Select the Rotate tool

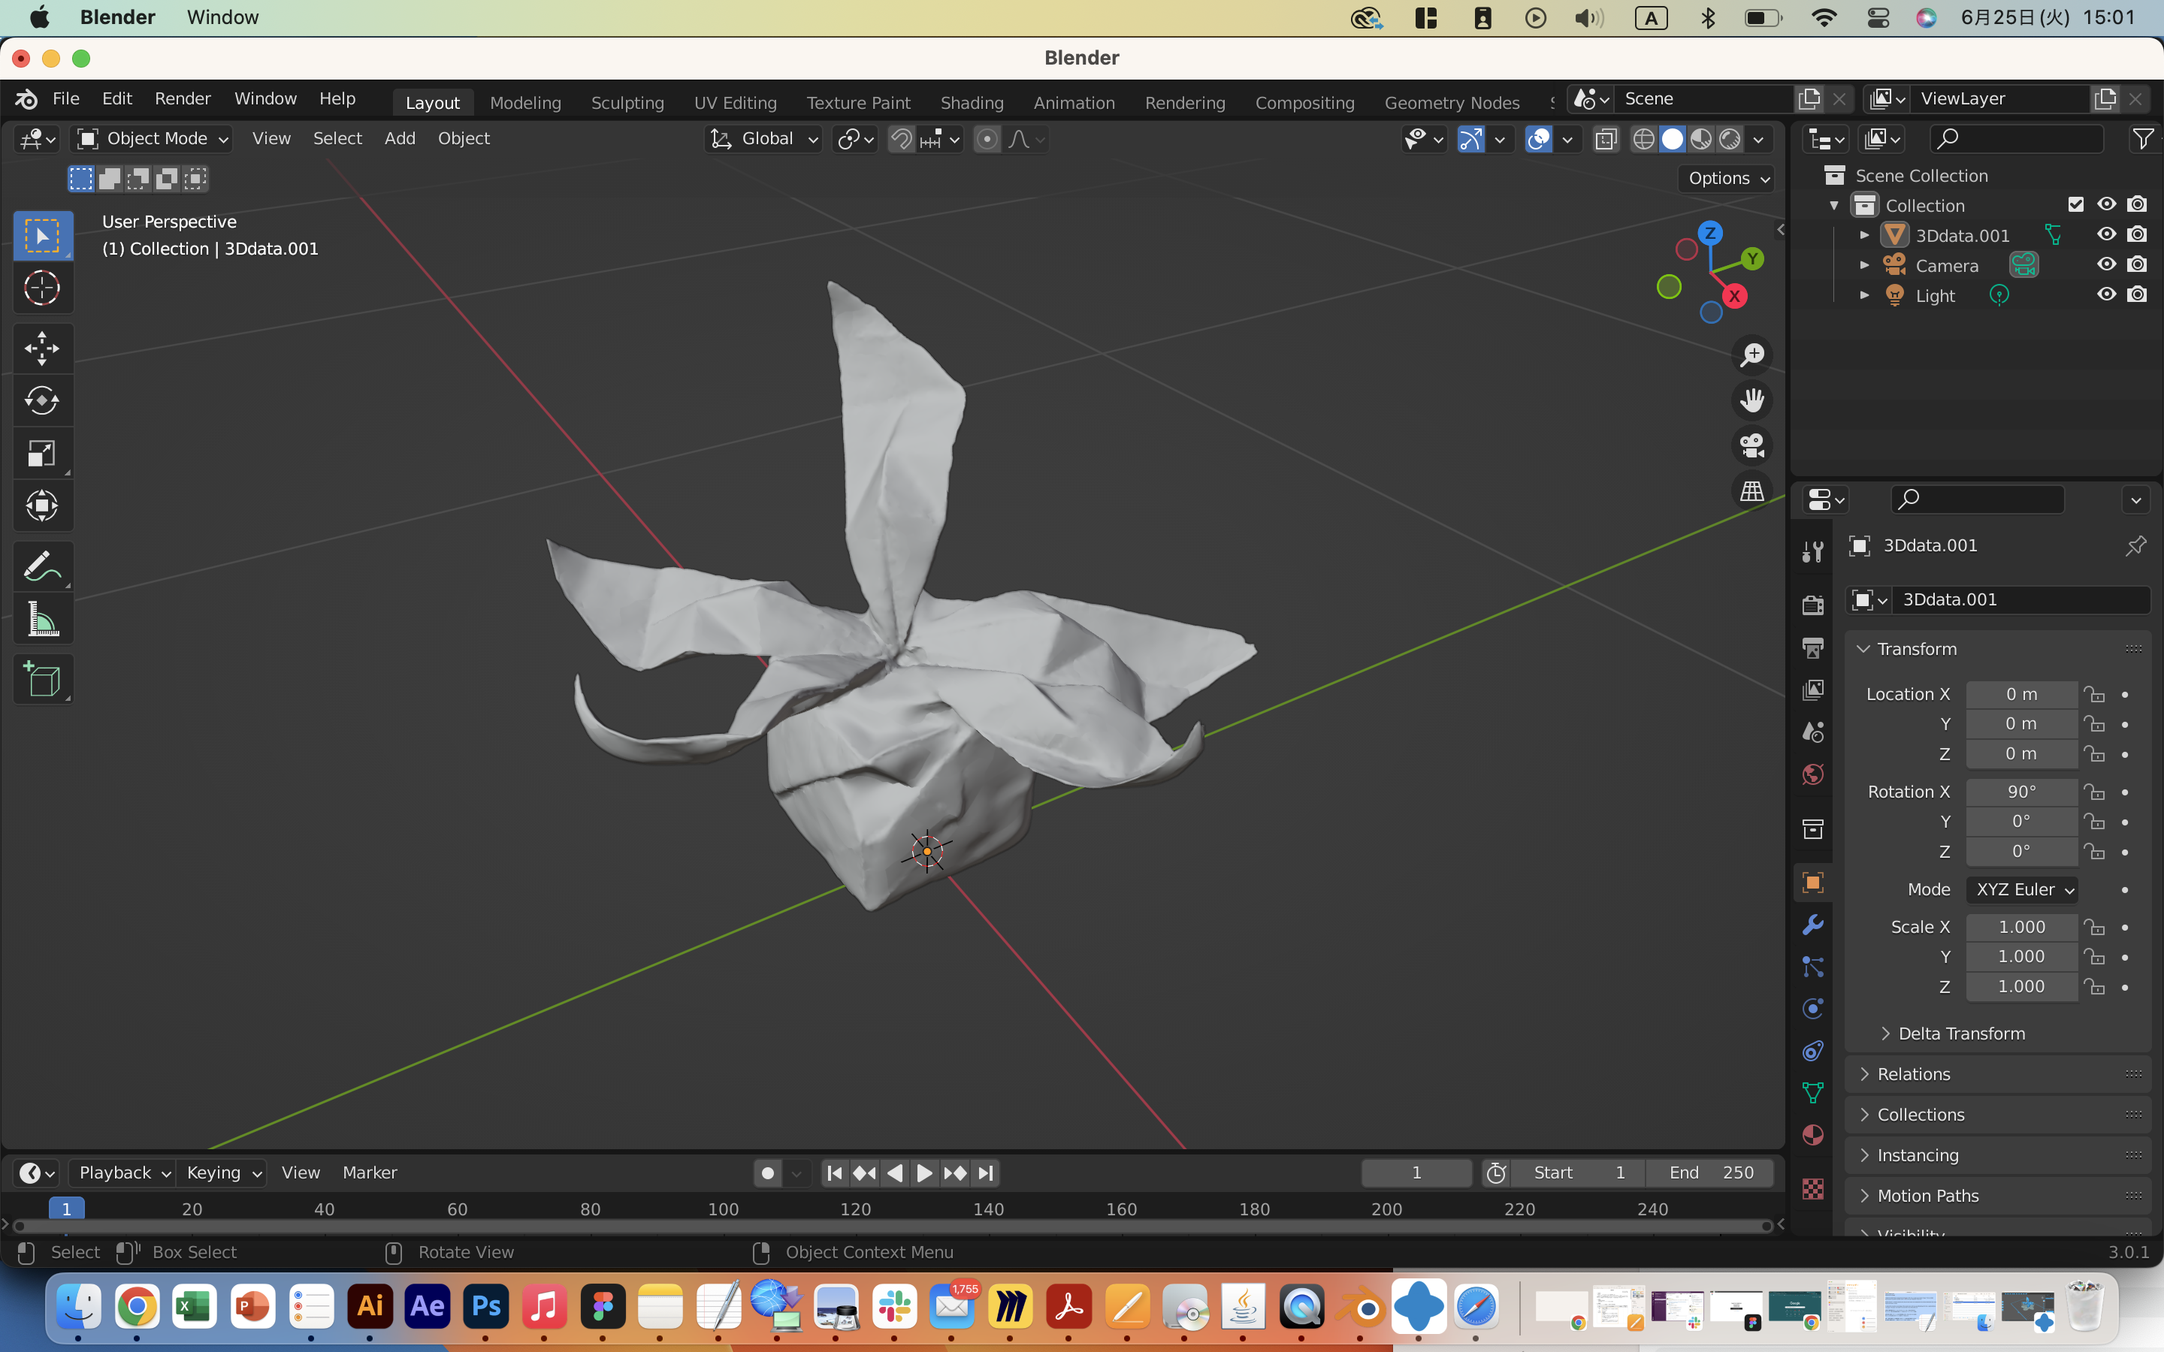tap(42, 400)
